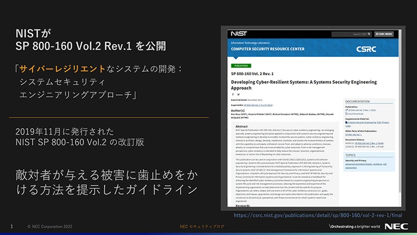Open the Draft link in Document History
This screenshot has height=235, width=417.
click(x=369, y=143)
